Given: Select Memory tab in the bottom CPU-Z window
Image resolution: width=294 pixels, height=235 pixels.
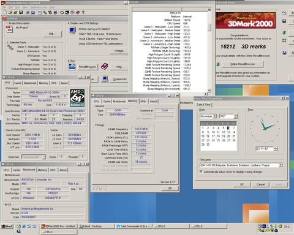Looking at the screenshot, I should pos(42,170).
